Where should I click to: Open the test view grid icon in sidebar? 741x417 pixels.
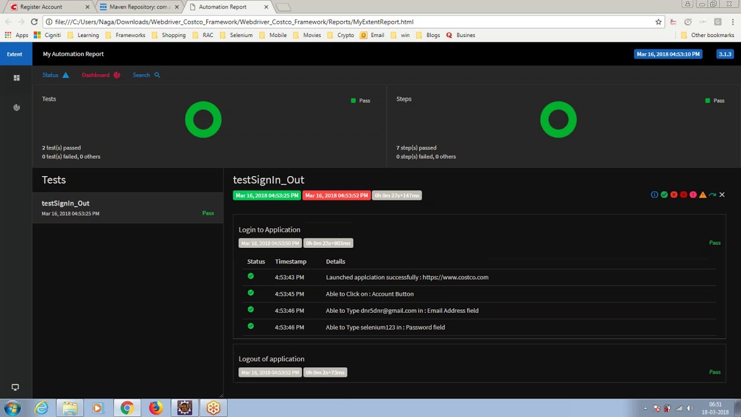coord(16,78)
